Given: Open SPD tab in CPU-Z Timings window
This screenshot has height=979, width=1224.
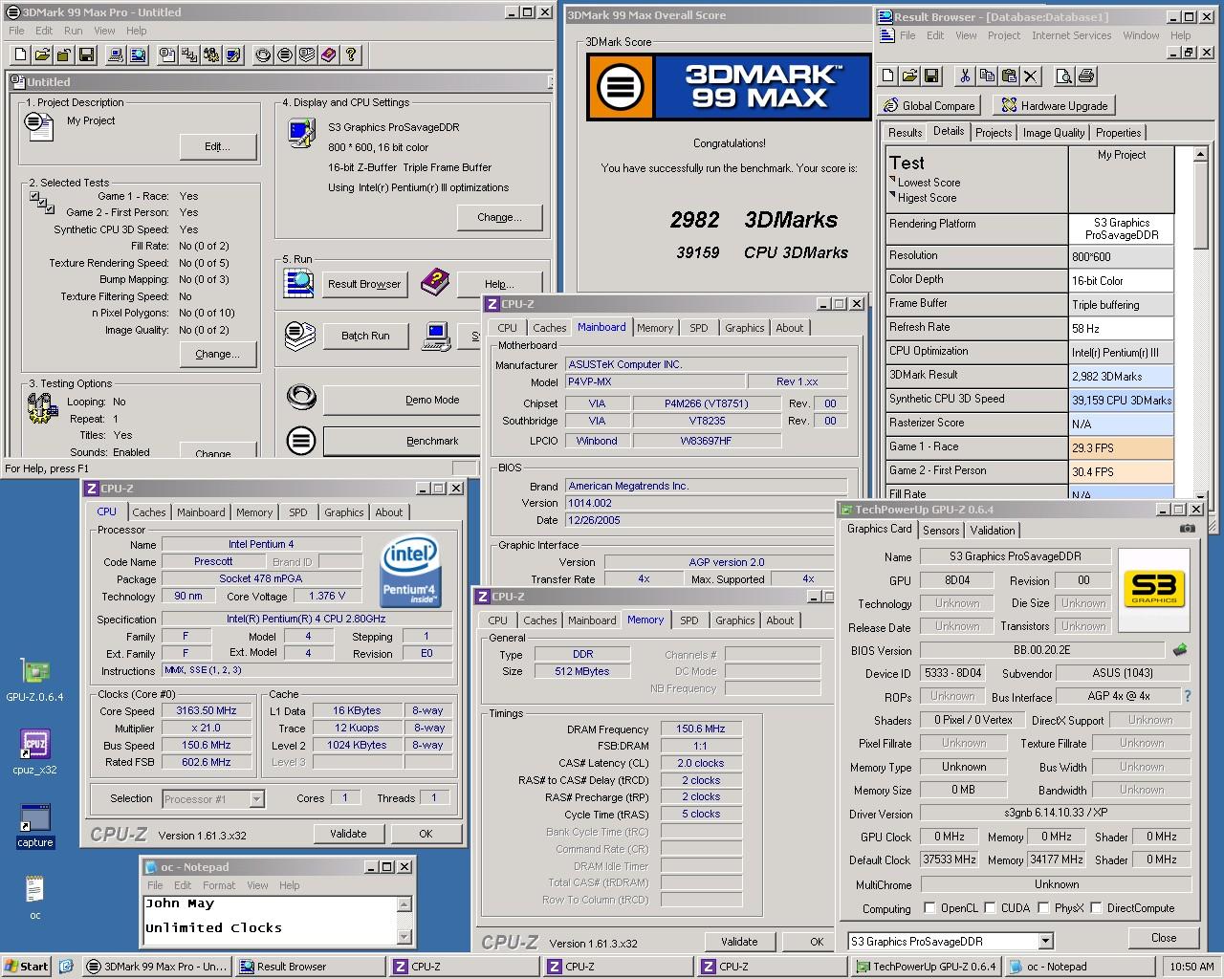Looking at the screenshot, I should [688, 620].
